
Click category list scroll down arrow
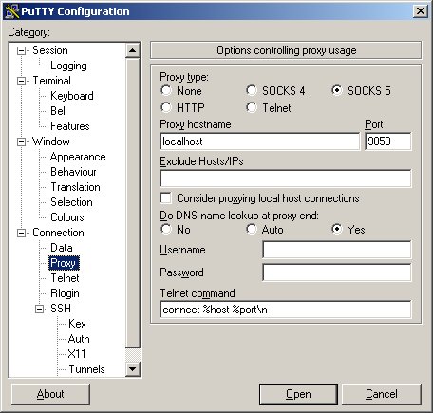pos(133,368)
